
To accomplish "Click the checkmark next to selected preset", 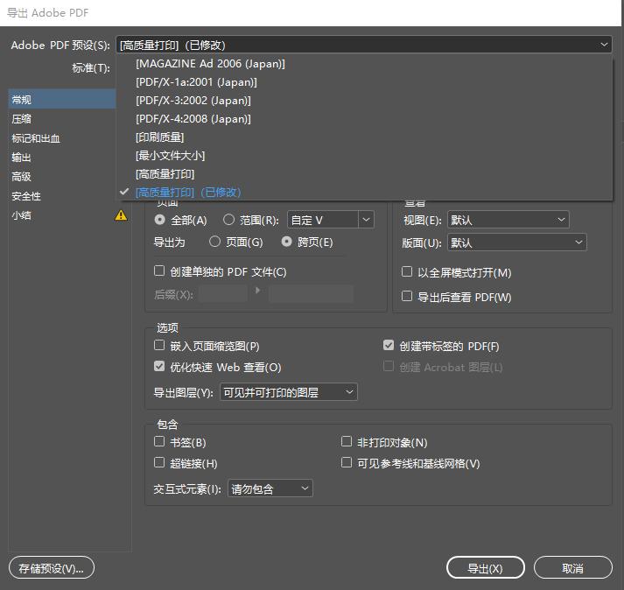I will coord(124,192).
